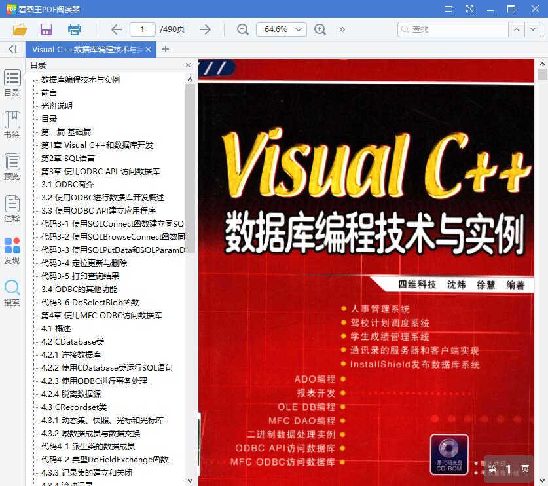Collapse the sidebar with the back arrow
548x486 pixels.
pos(12,49)
